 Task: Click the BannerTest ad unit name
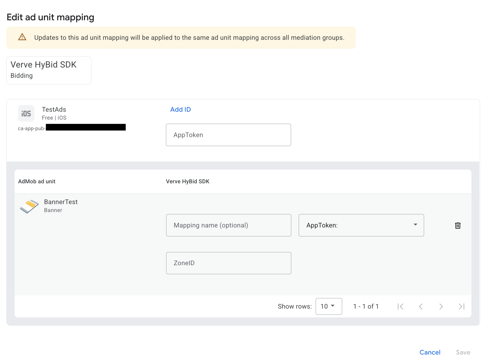click(x=61, y=202)
